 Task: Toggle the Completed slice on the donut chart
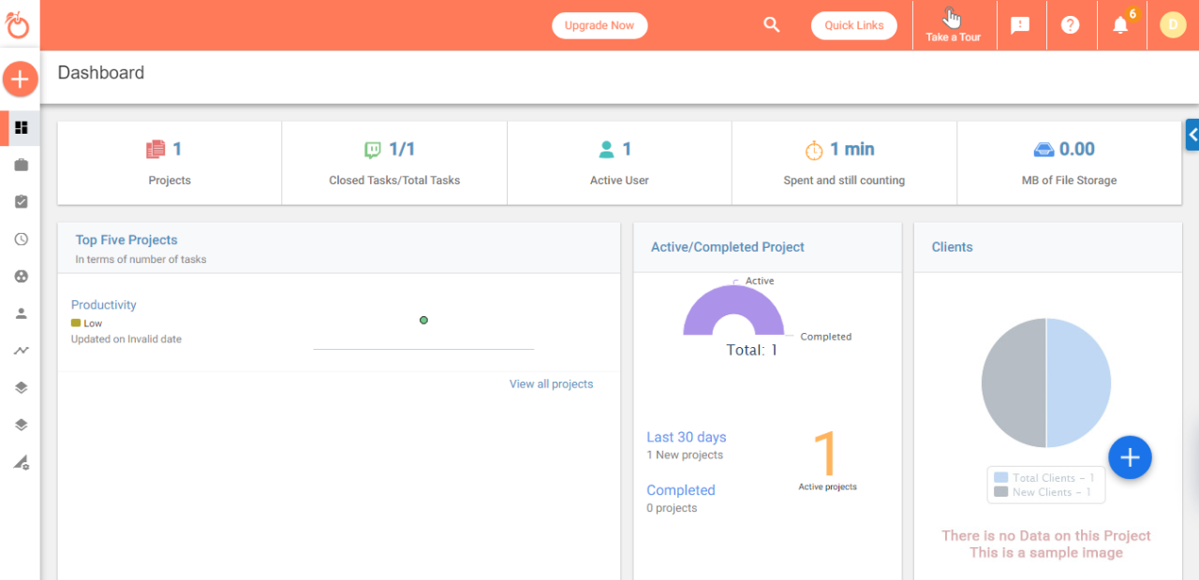coord(825,336)
